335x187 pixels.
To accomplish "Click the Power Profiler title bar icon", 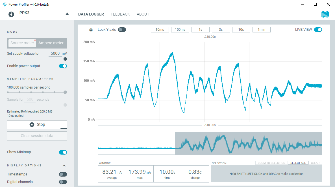I will [5, 4].
